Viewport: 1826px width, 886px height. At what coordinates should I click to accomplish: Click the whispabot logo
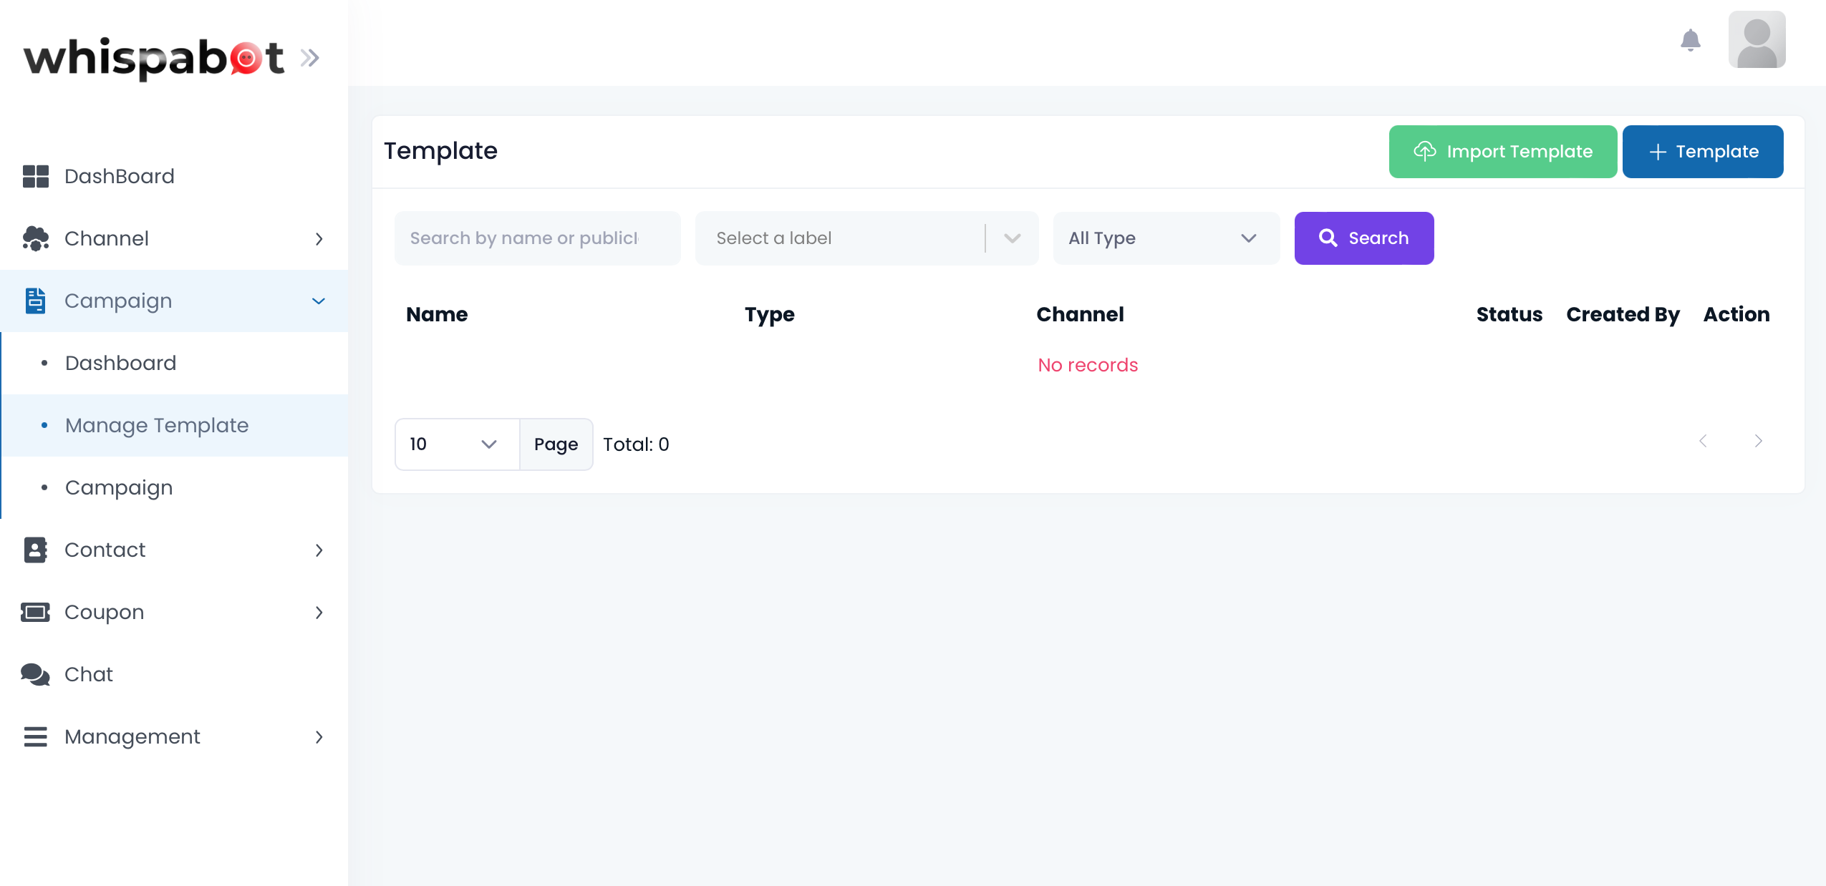tap(154, 58)
